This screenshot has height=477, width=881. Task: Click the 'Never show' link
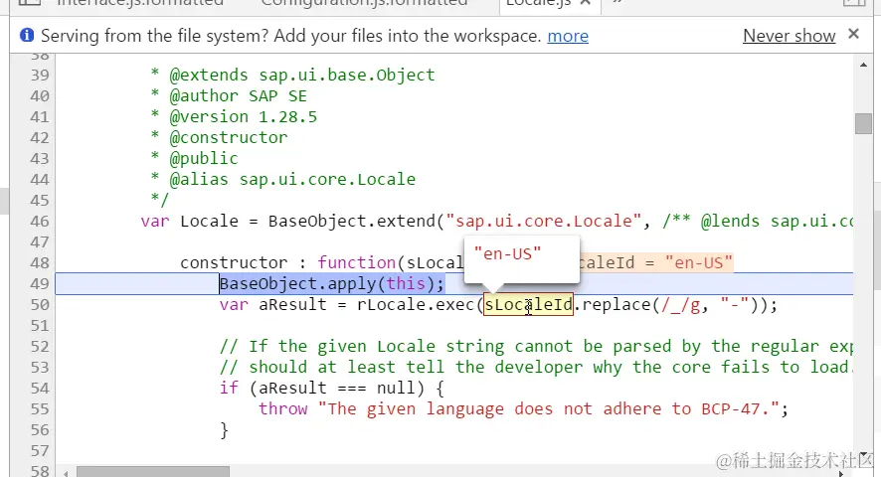pyautogui.click(x=789, y=36)
